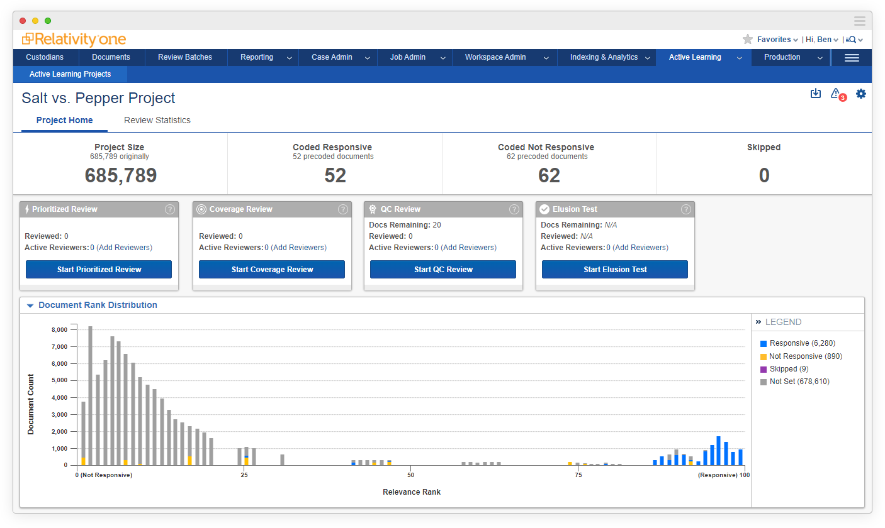Click the Skipped purple legend swatch
The height and width of the screenshot is (528, 885).
(x=764, y=369)
